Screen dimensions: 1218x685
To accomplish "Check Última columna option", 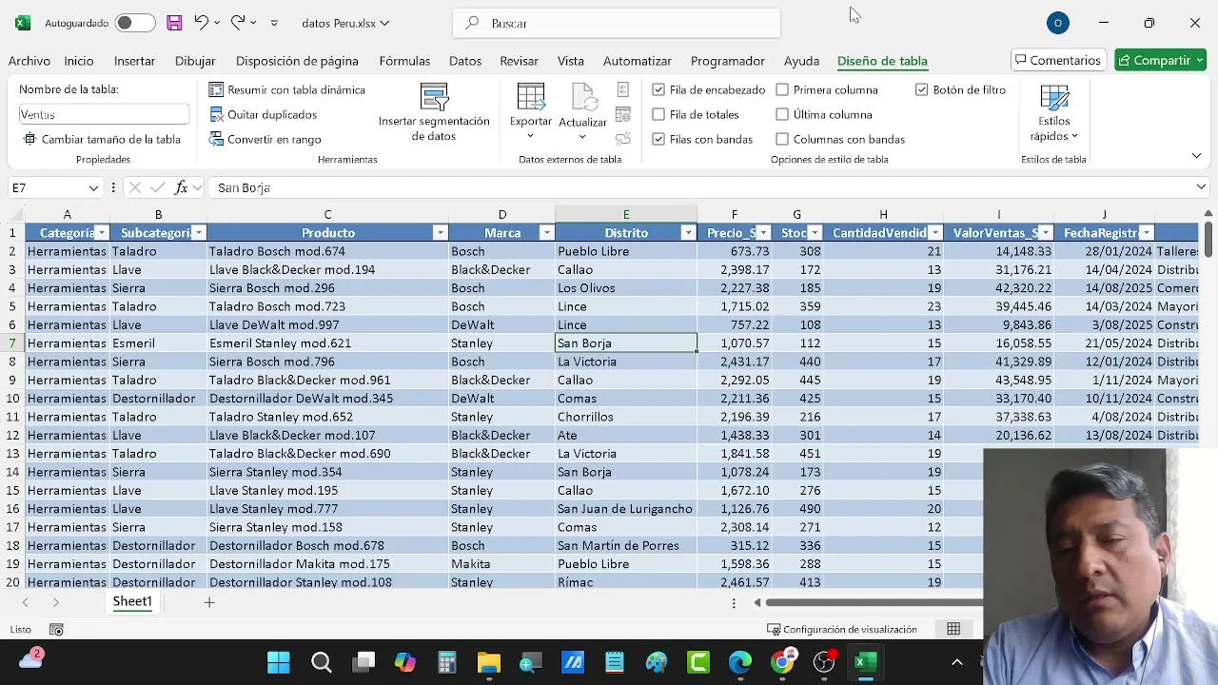I will pos(782,114).
